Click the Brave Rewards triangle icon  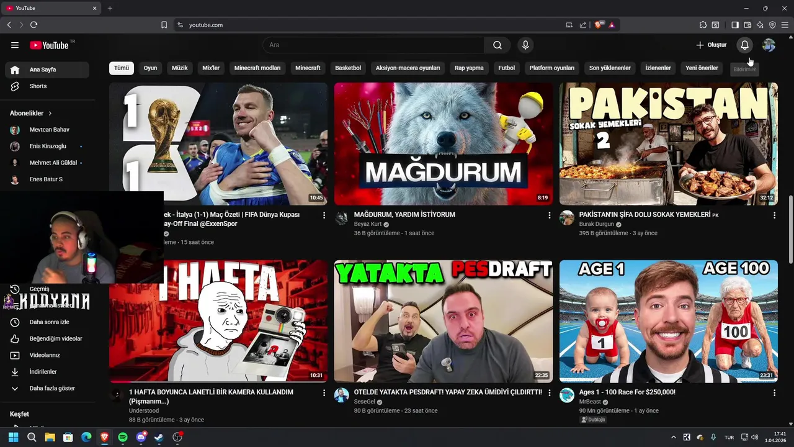pos(612,25)
